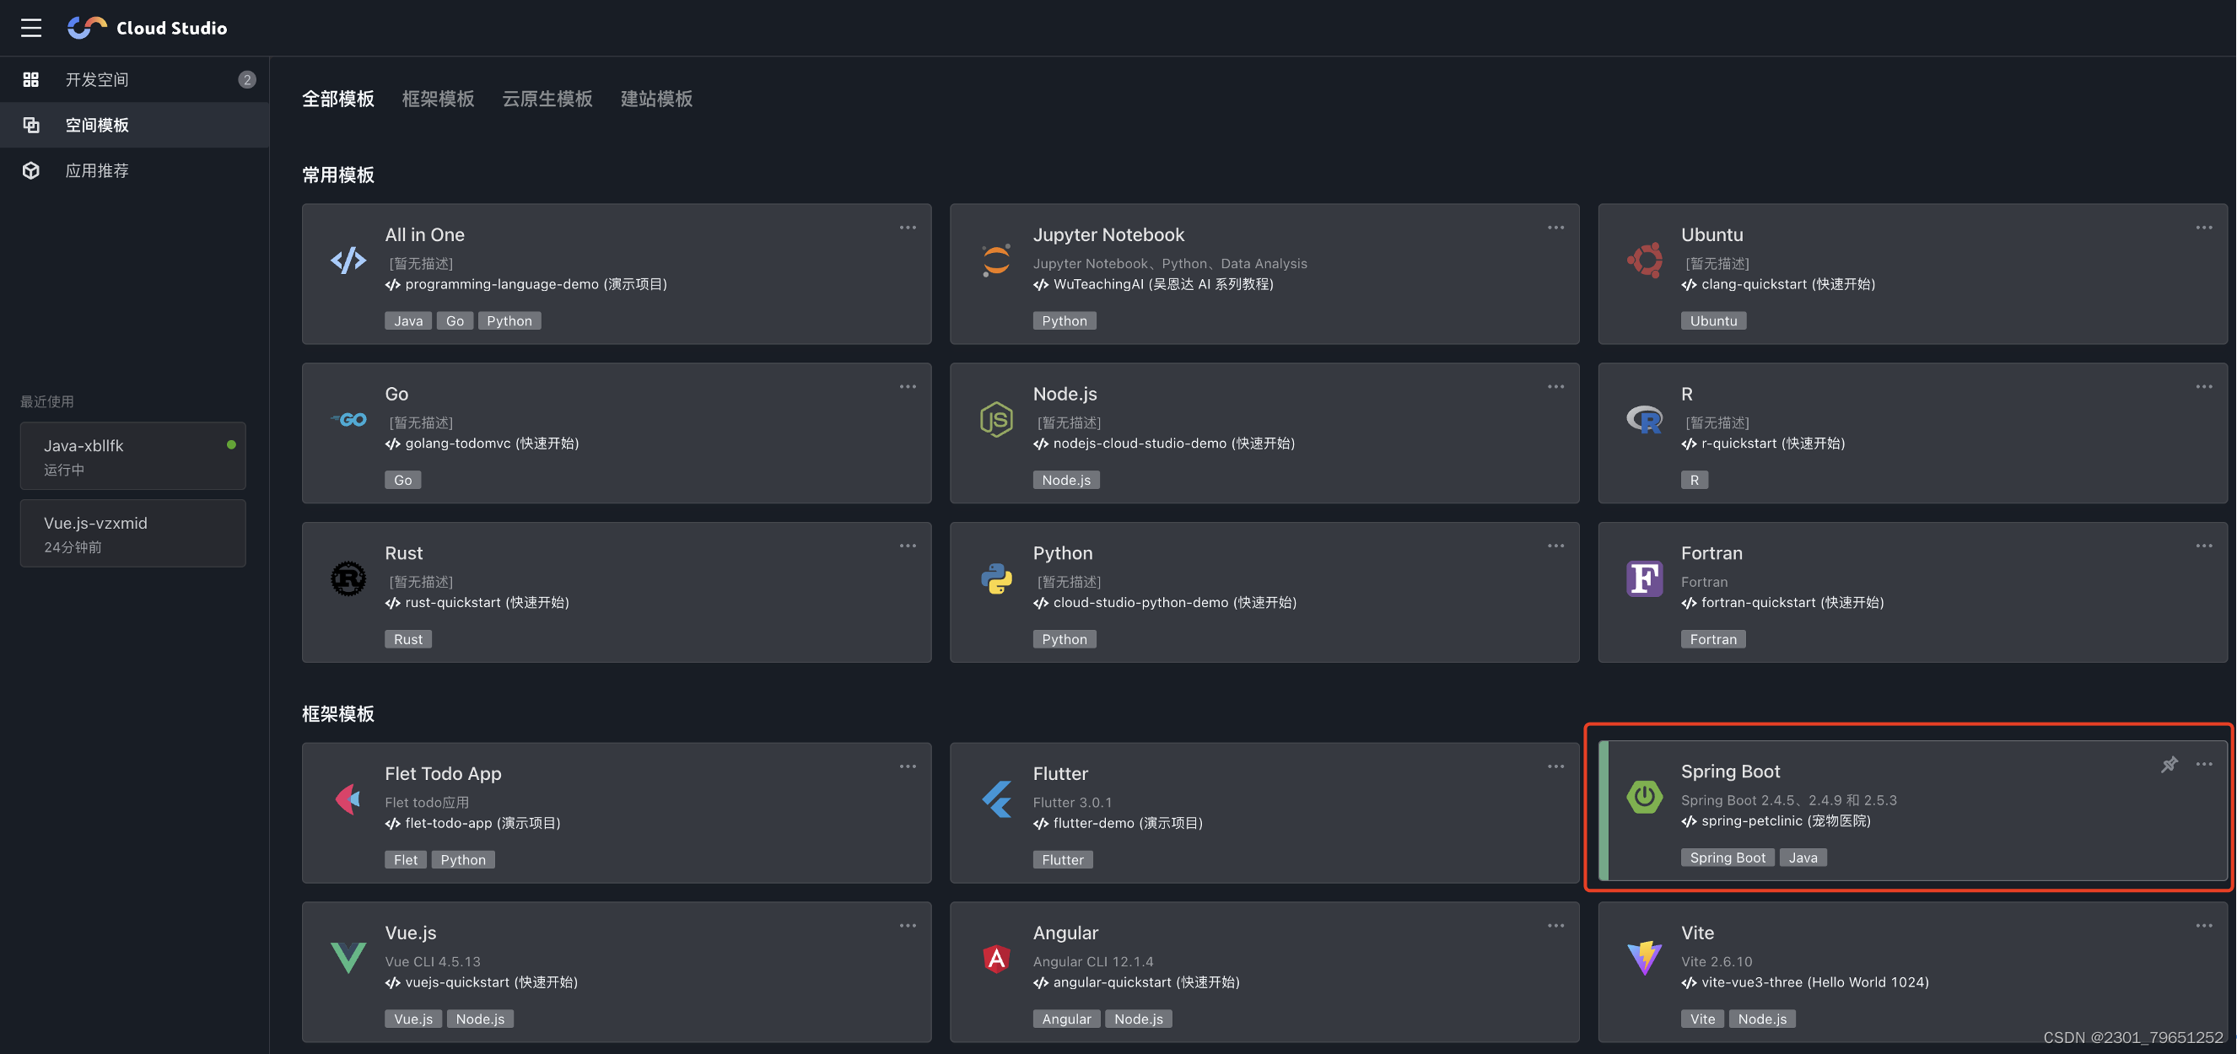
Task: Open more options for Node.js card
Action: [1555, 386]
